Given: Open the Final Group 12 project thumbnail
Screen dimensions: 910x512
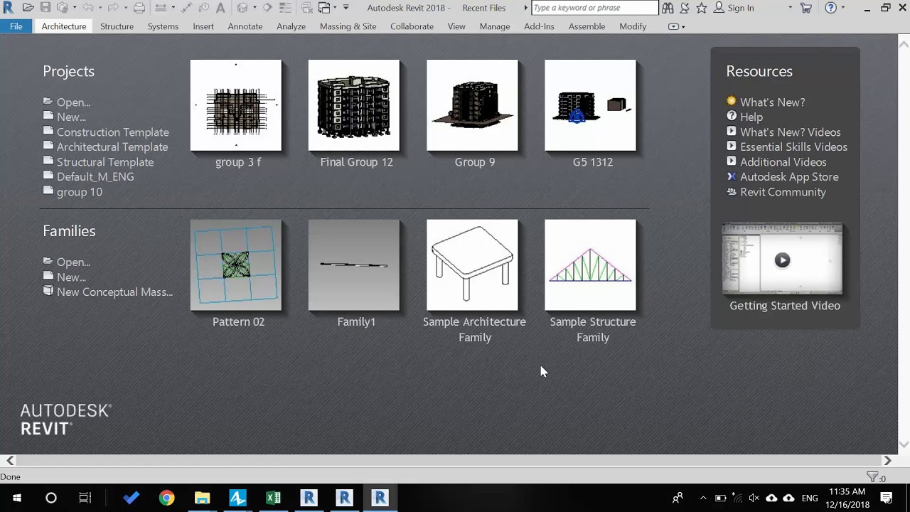Looking at the screenshot, I should click(354, 105).
